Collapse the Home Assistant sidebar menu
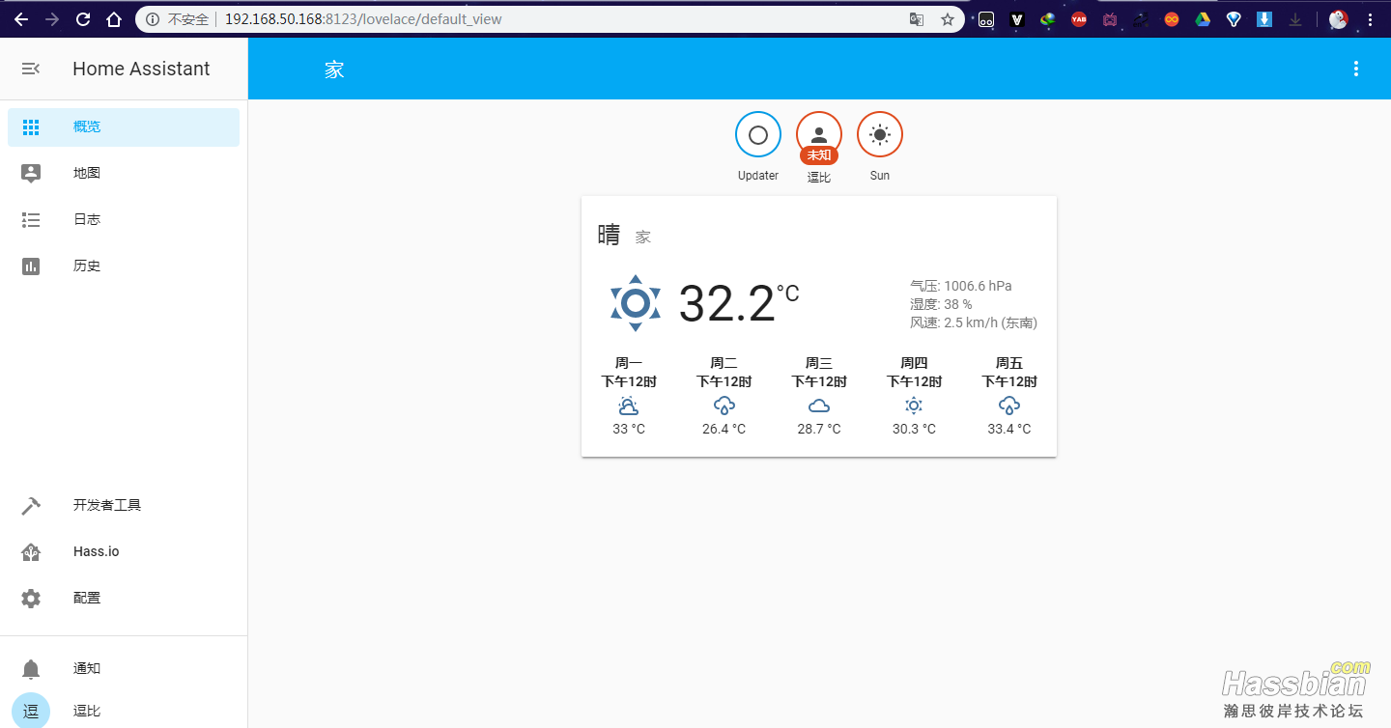 (x=31, y=69)
